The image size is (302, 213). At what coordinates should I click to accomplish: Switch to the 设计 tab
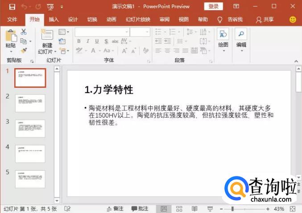[x=73, y=20]
